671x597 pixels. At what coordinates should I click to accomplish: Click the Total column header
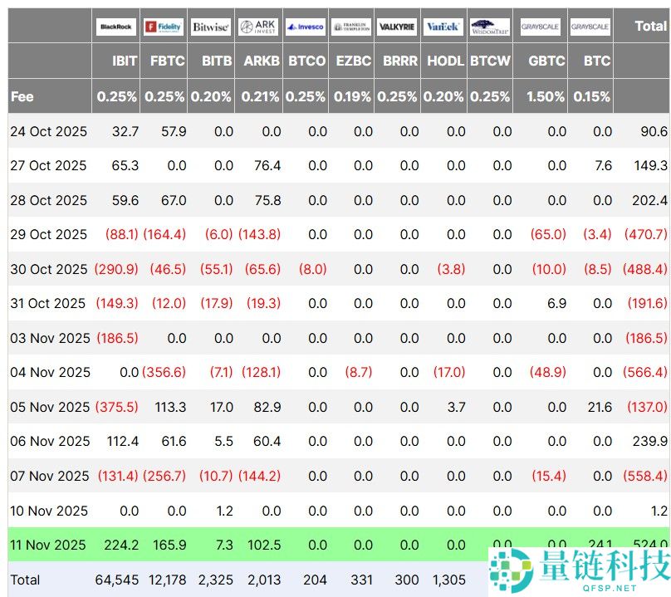point(651,26)
